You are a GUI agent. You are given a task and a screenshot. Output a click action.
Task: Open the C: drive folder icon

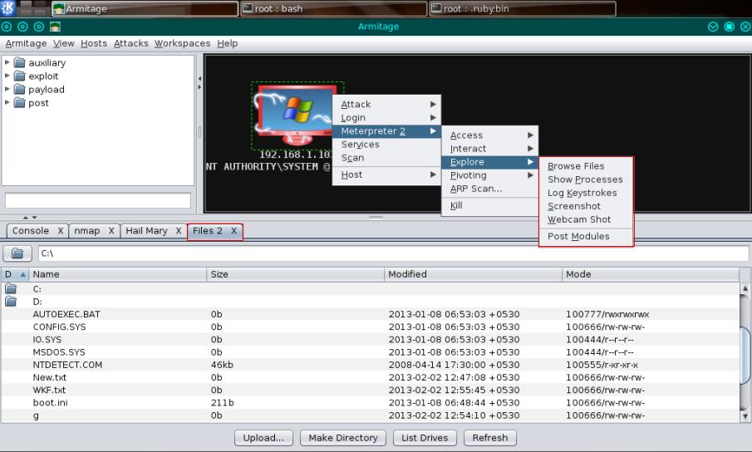(11, 289)
